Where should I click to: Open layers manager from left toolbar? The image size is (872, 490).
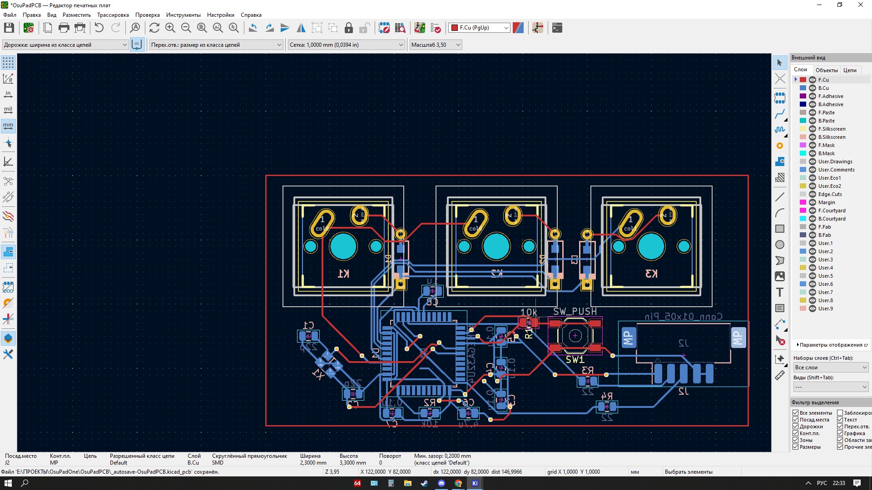point(8,338)
